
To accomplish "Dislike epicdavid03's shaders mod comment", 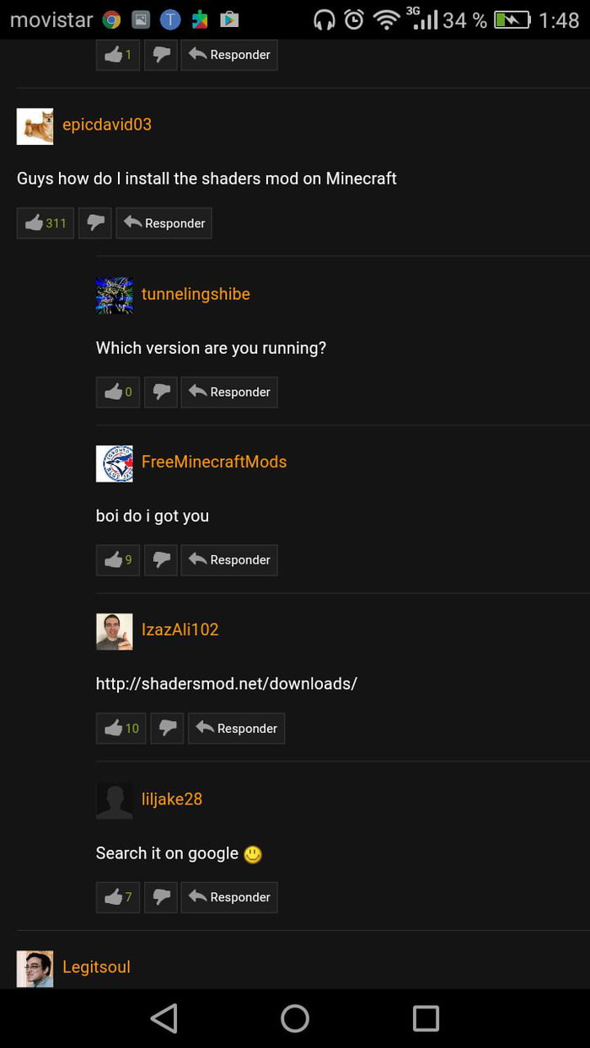I will pyautogui.click(x=95, y=223).
